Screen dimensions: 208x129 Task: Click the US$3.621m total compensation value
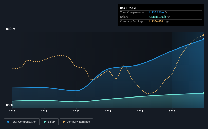[157, 12]
